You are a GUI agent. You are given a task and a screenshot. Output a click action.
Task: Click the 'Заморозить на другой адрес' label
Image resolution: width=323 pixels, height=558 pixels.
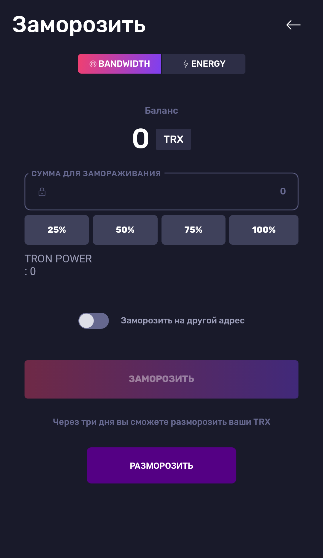(x=183, y=320)
